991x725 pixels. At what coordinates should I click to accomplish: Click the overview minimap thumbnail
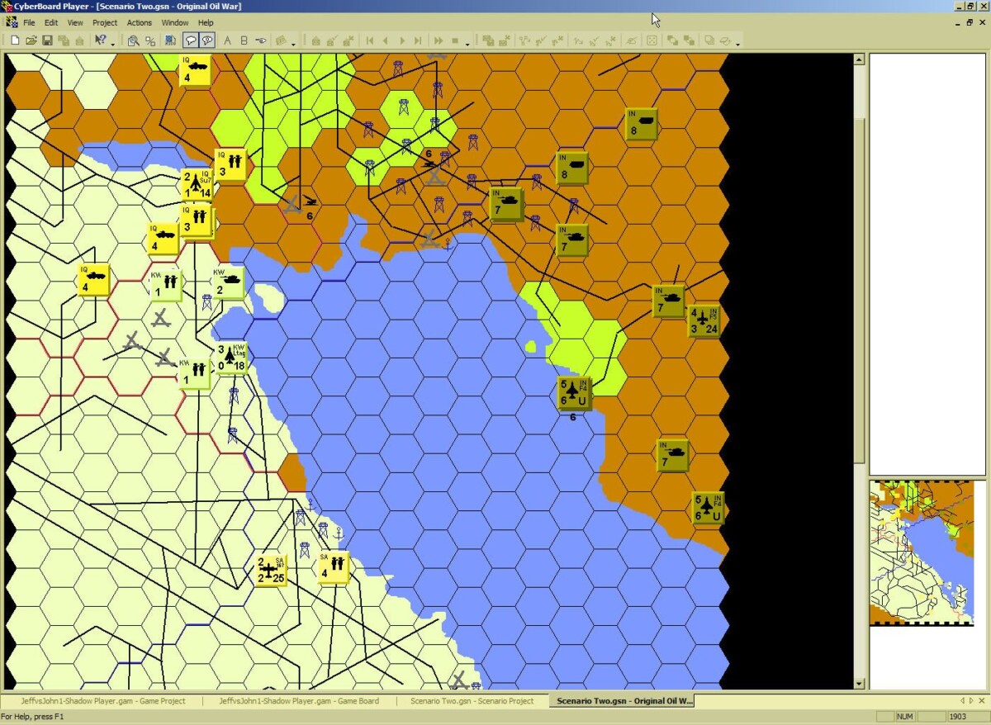(x=927, y=552)
